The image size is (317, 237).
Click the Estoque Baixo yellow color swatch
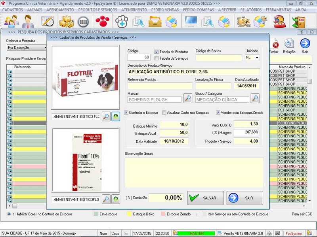129,214
